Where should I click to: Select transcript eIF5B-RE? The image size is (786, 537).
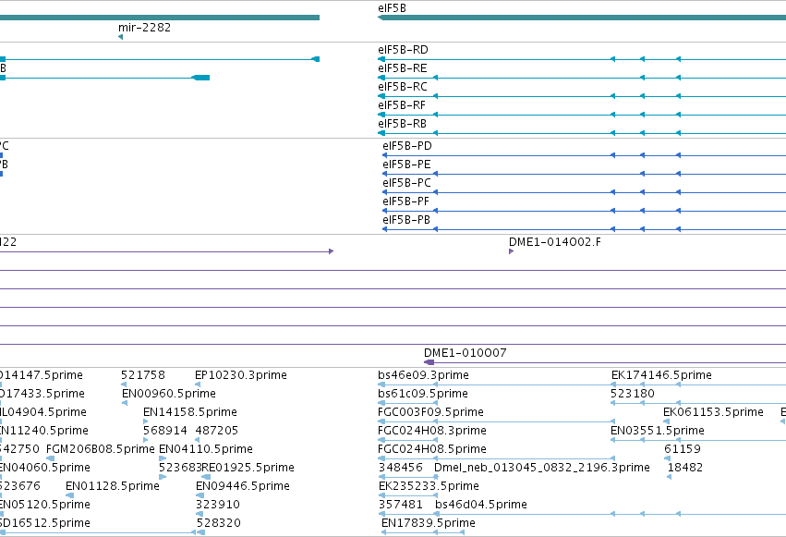[403, 68]
